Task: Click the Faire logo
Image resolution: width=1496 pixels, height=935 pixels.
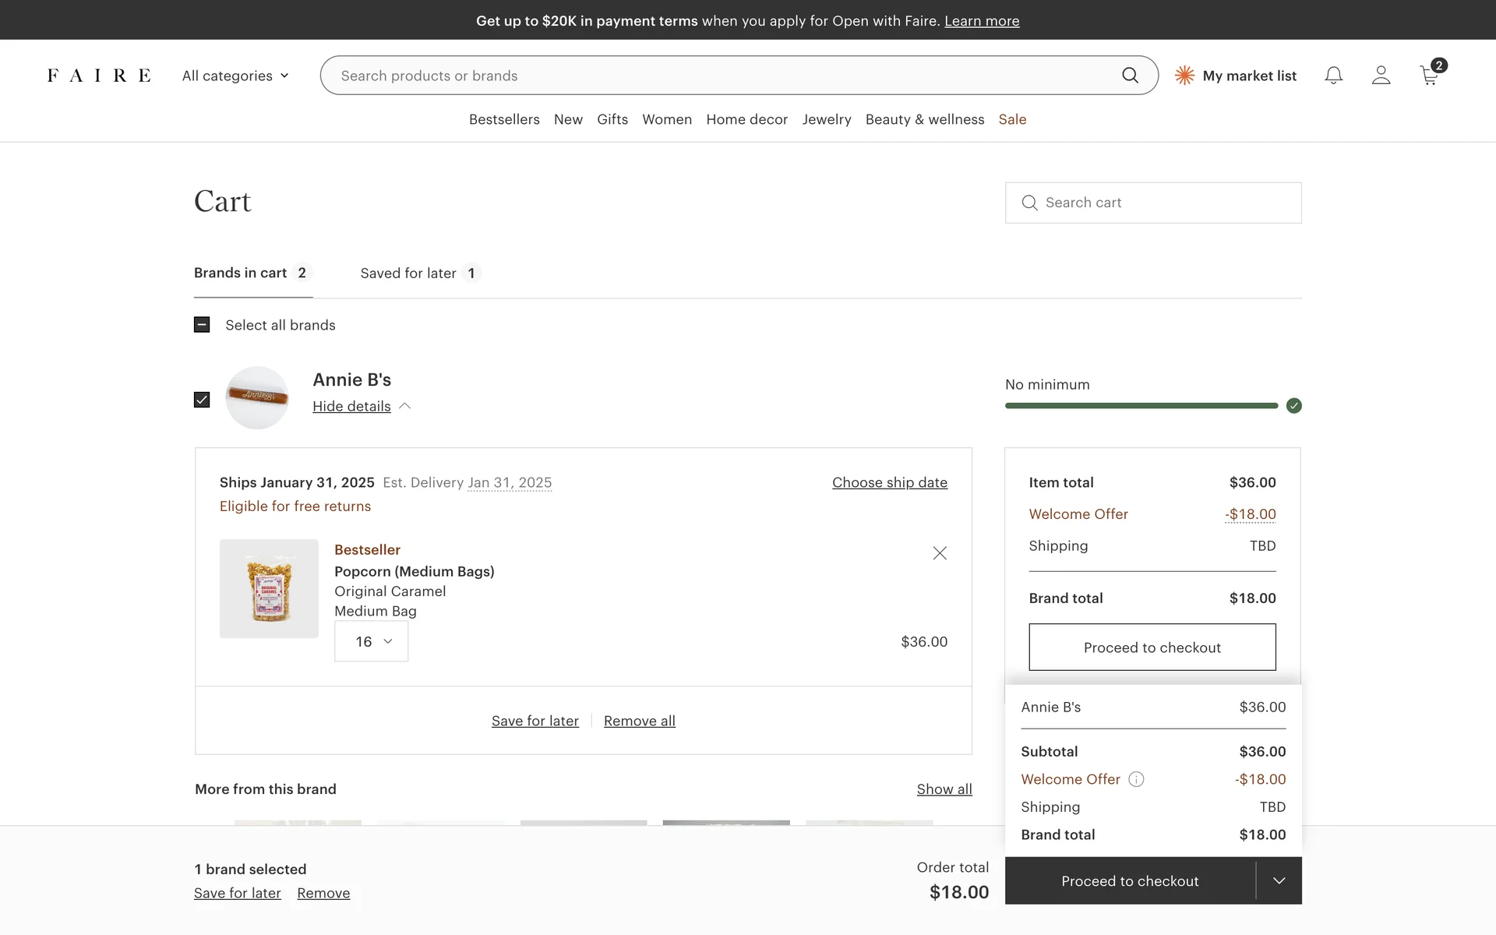Action: [x=99, y=76]
